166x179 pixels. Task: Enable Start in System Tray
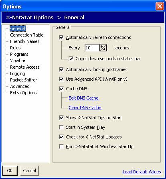point(61,127)
